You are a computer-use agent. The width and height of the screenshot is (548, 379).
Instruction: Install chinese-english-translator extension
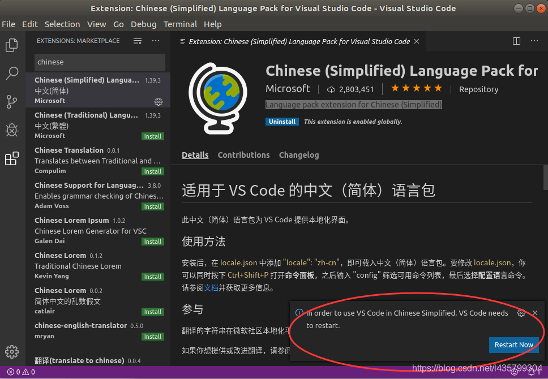pyautogui.click(x=153, y=337)
